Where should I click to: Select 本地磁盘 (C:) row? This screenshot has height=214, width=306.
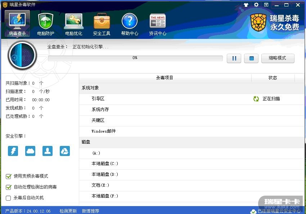point(192,164)
